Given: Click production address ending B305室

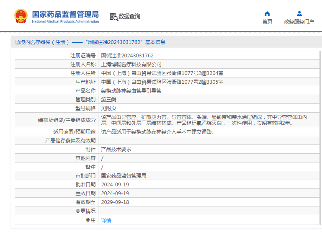Looking at the screenshot, I should (162, 82).
